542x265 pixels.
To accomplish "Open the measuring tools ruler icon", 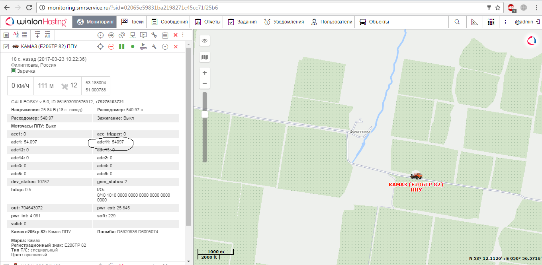I will coord(474,22).
